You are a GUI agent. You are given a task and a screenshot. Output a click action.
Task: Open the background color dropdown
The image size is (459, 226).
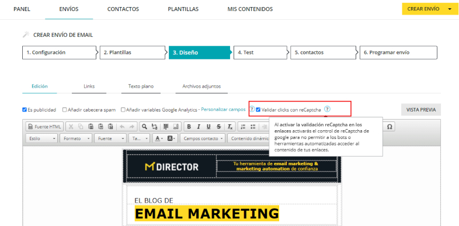(172, 138)
